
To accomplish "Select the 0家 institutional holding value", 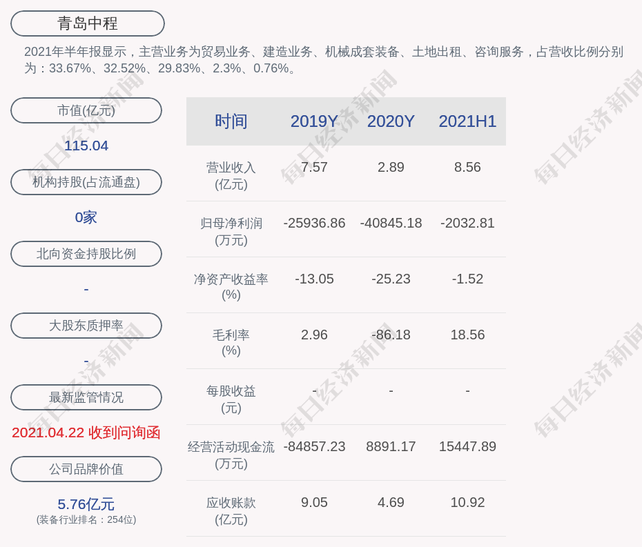I will point(86,217).
